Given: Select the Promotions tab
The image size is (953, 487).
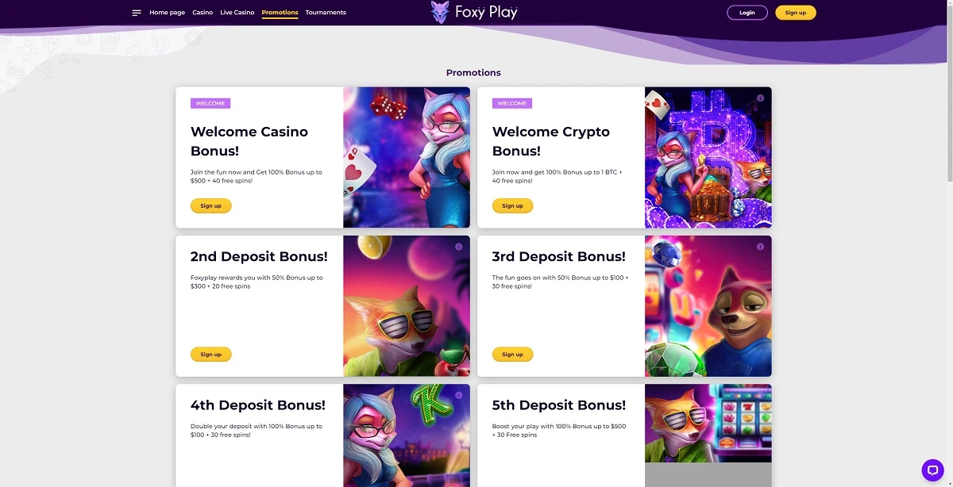Looking at the screenshot, I should (x=280, y=13).
